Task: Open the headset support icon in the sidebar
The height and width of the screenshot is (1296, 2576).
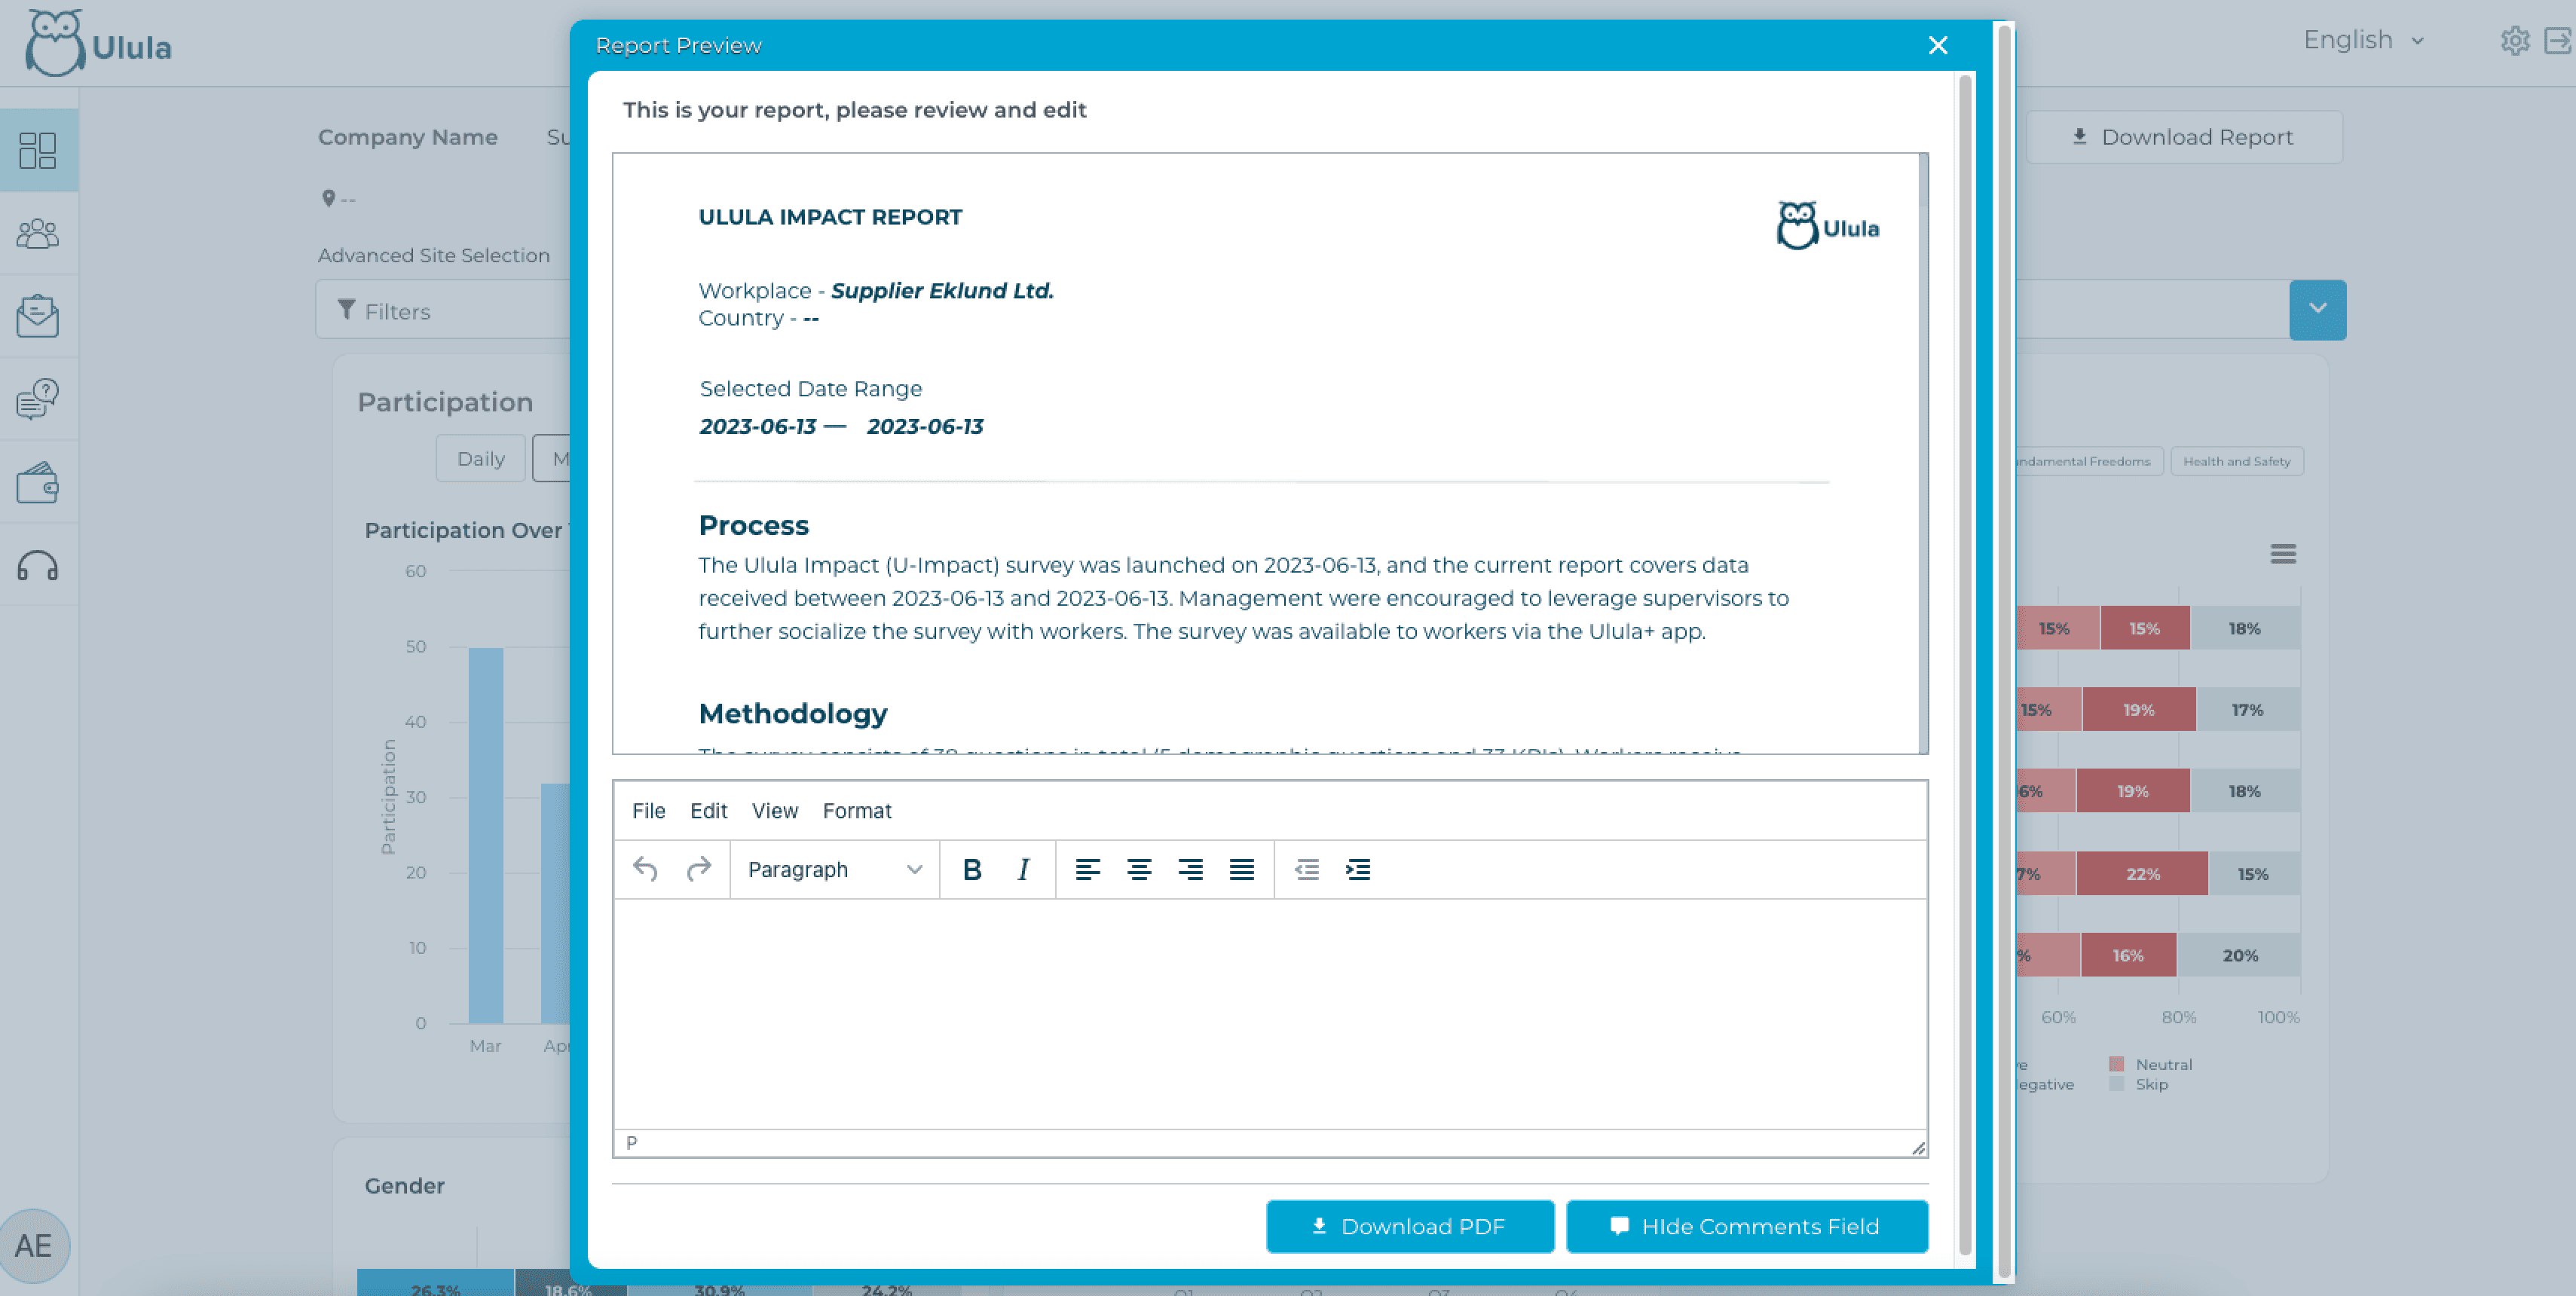Action: (x=38, y=566)
